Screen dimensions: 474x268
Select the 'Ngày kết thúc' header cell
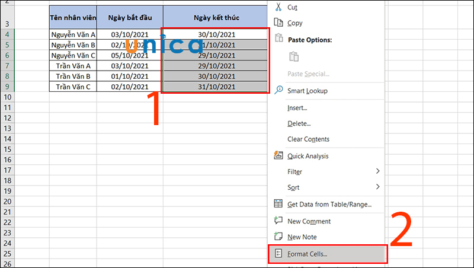click(x=216, y=18)
